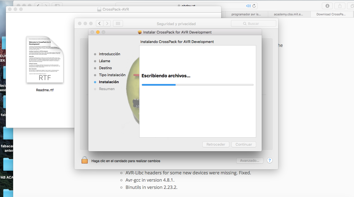Screen dimensions: 354x197
Task: Click the Retroceder button in the installer
Action: point(216,144)
